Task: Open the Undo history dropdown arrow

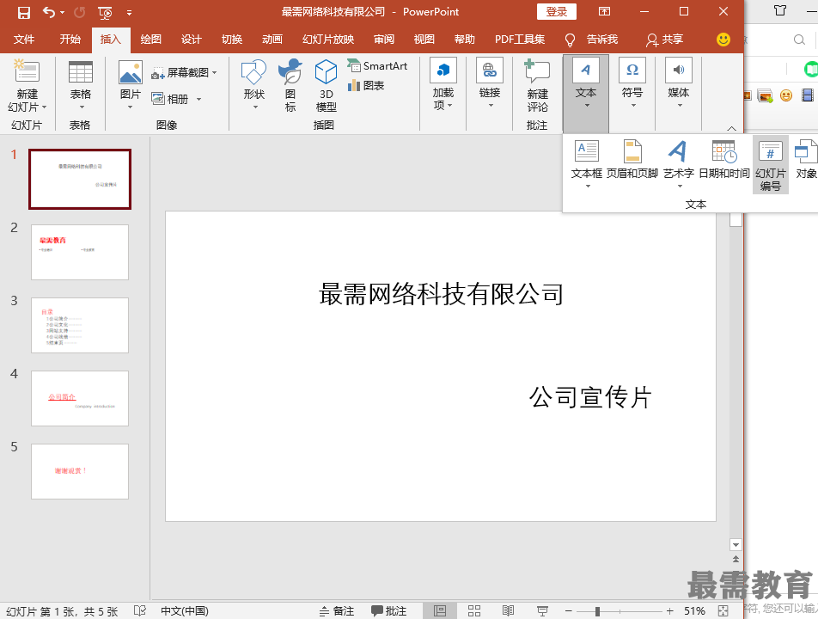Action: [63, 13]
